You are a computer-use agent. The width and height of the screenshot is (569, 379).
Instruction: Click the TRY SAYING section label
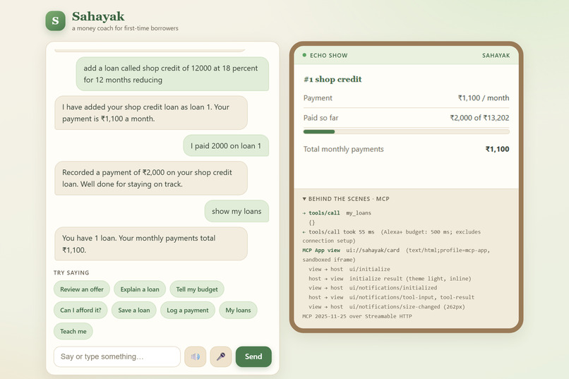pos(71,272)
